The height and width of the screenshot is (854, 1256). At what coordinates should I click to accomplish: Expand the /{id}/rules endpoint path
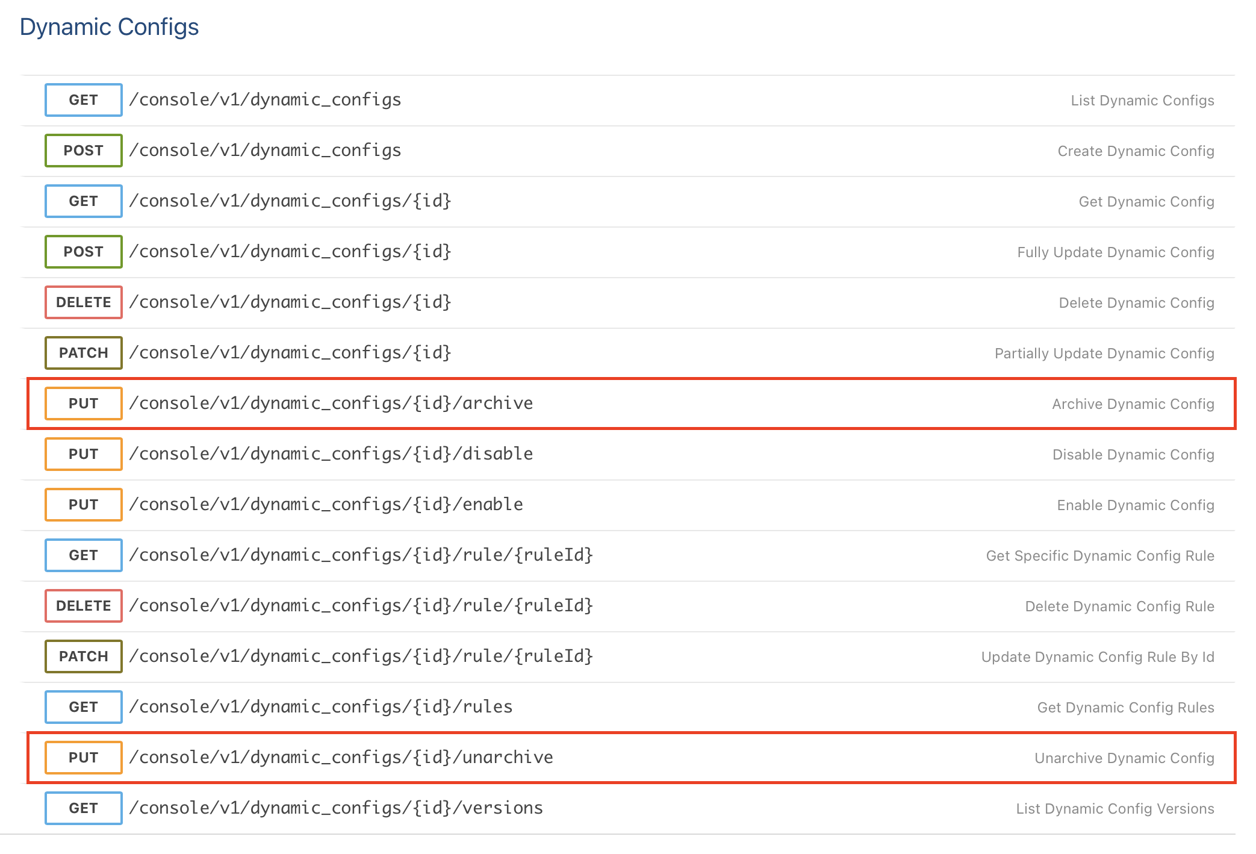click(321, 706)
